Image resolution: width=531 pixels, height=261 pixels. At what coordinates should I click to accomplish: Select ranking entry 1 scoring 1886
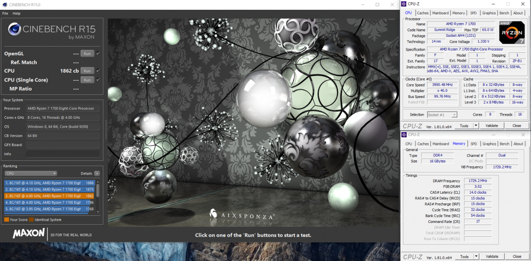coord(50,183)
